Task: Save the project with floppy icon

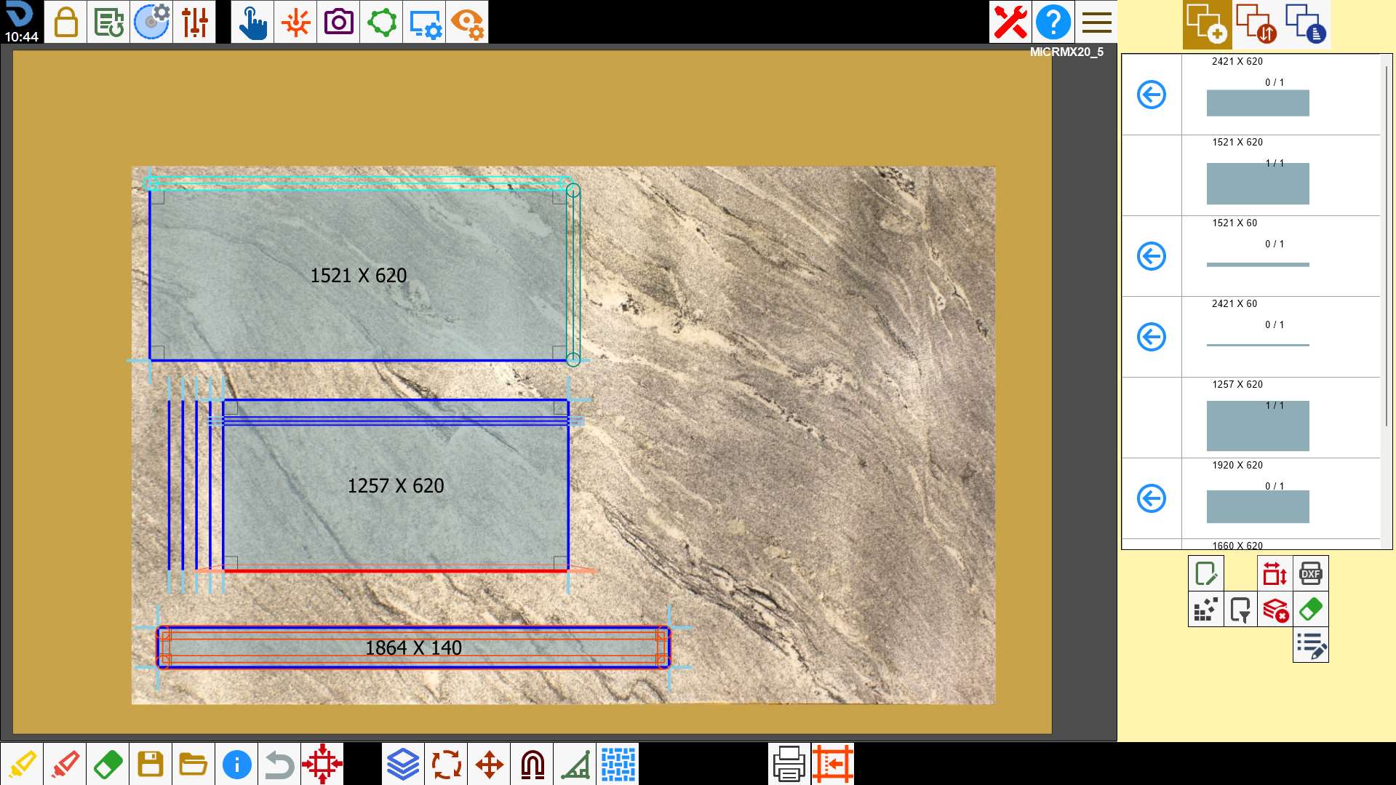Action: (151, 764)
